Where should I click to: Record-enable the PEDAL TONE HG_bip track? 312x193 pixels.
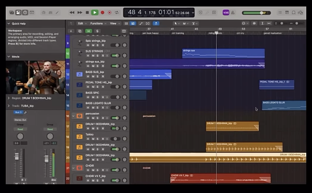pos(103,87)
